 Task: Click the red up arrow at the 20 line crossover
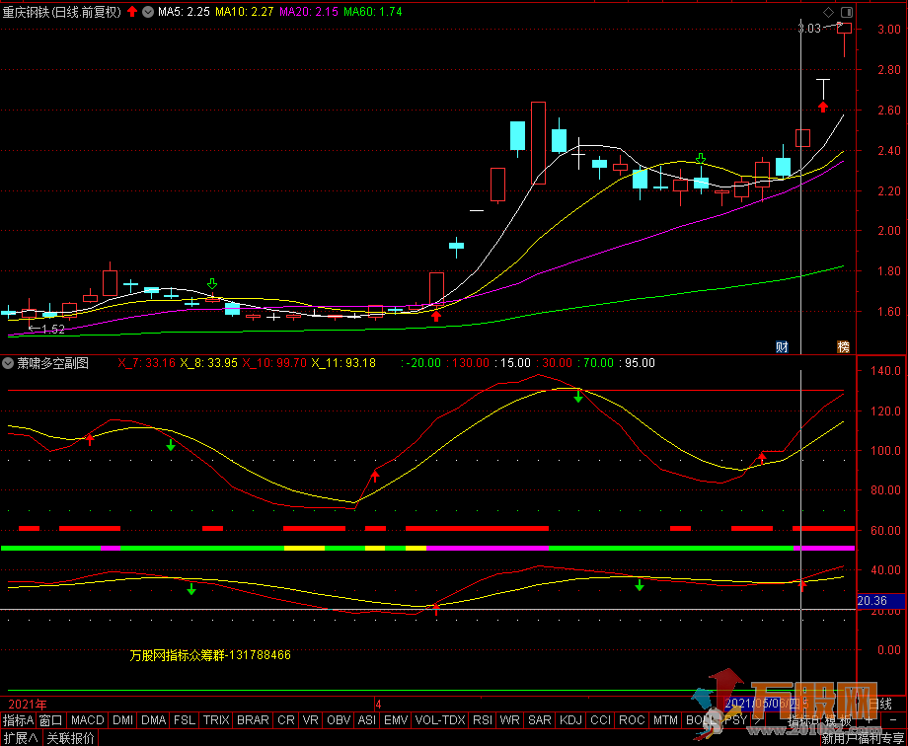click(436, 608)
